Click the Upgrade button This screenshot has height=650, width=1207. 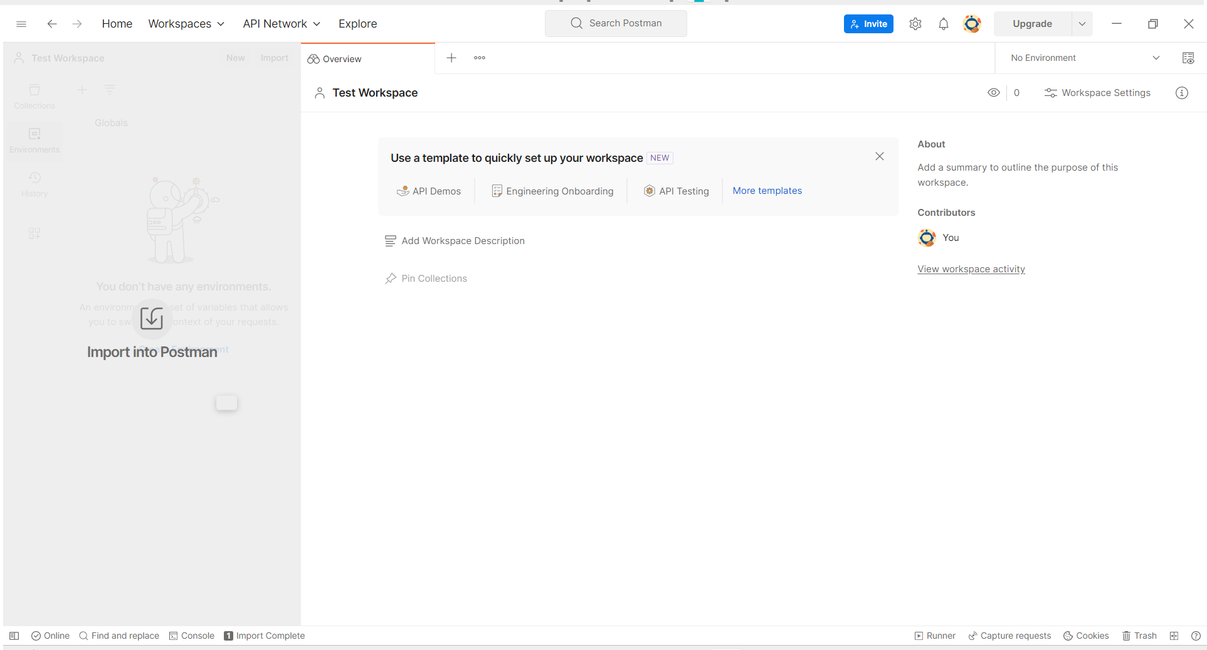[1032, 24]
